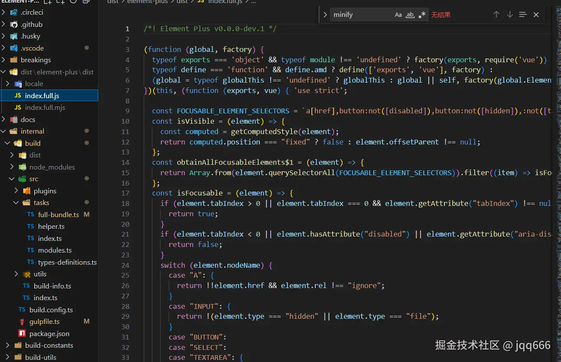Click the TS icon of helper.ts

pyautogui.click(x=31, y=227)
